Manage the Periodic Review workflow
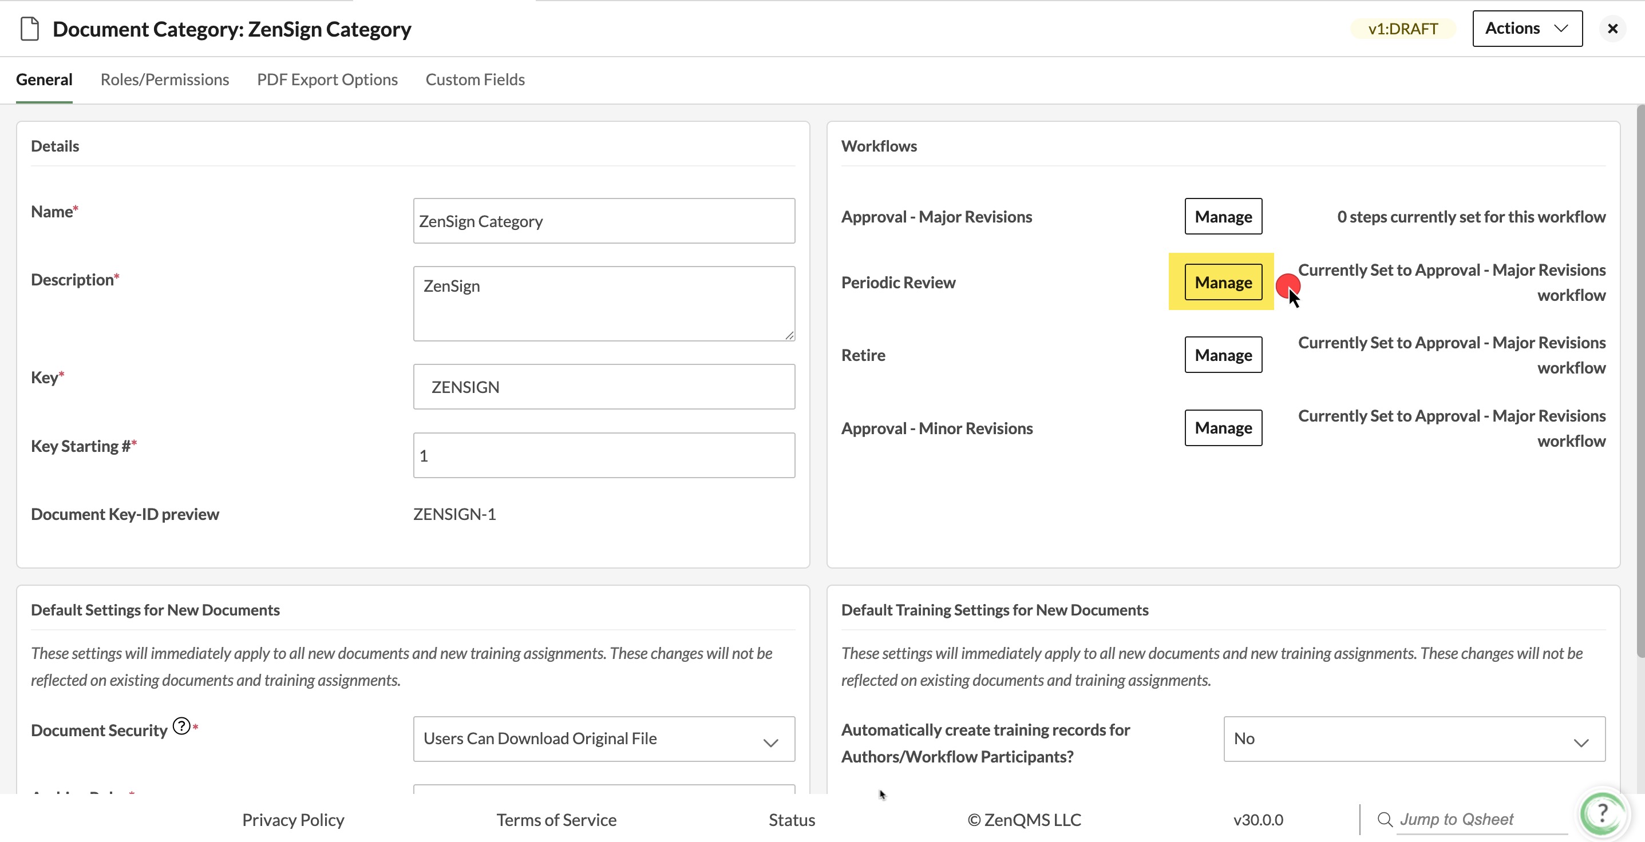The height and width of the screenshot is (842, 1645). [1223, 282]
